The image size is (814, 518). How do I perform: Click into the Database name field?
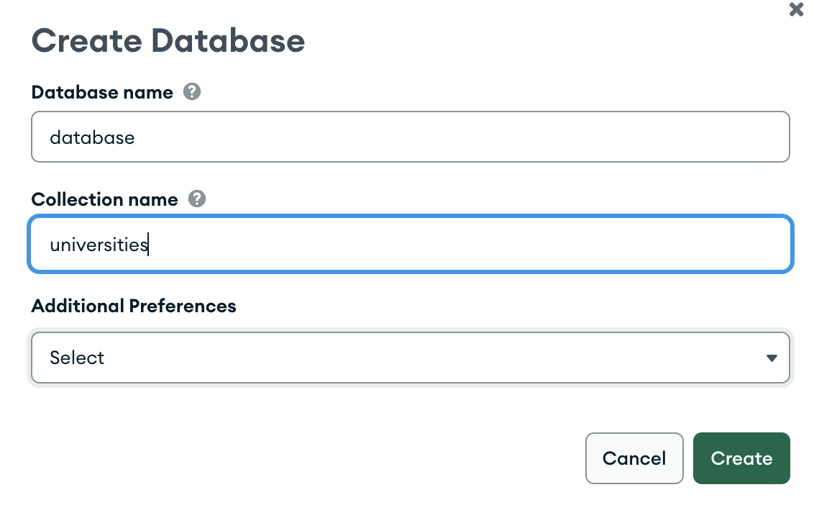pyautogui.click(x=410, y=137)
